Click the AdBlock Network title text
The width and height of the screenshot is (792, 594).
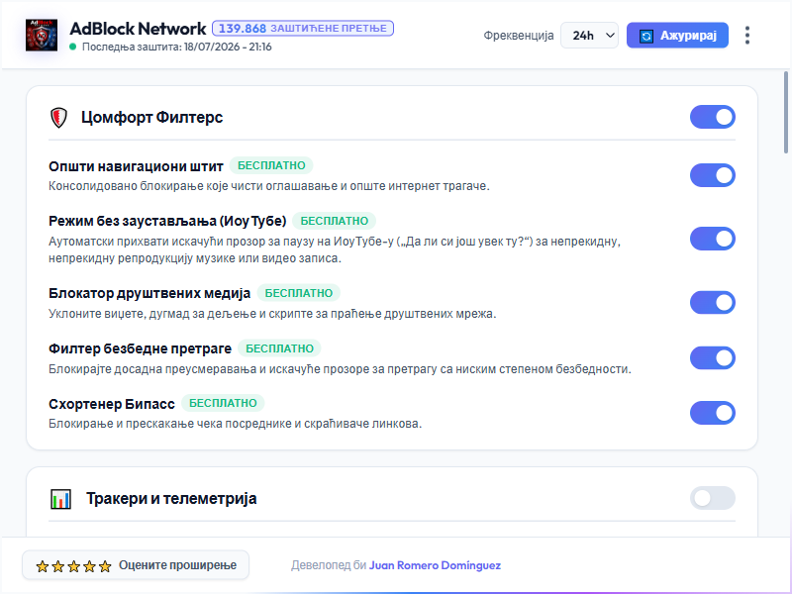pyautogui.click(x=138, y=29)
